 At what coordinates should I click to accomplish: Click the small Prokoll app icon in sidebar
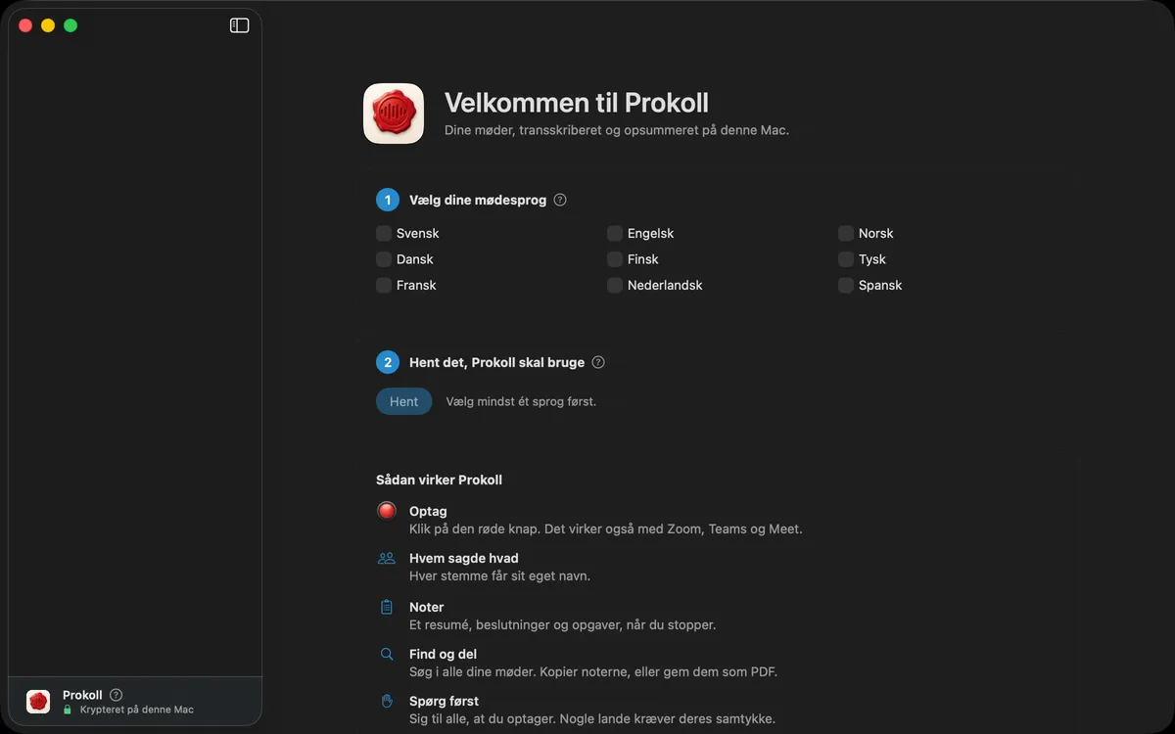click(38, 702)
